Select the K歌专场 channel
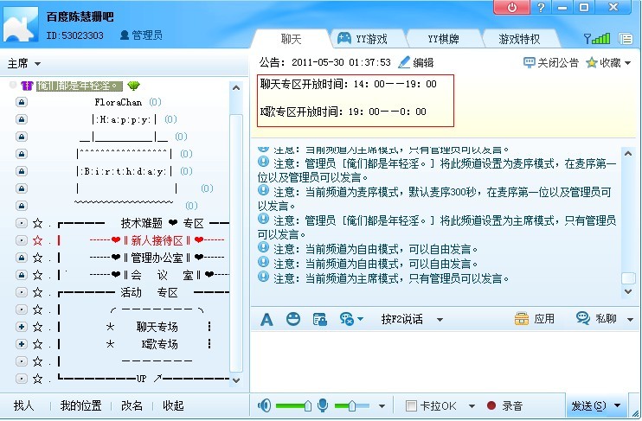This screenshot has width=642, height=421. coord(160,344)
